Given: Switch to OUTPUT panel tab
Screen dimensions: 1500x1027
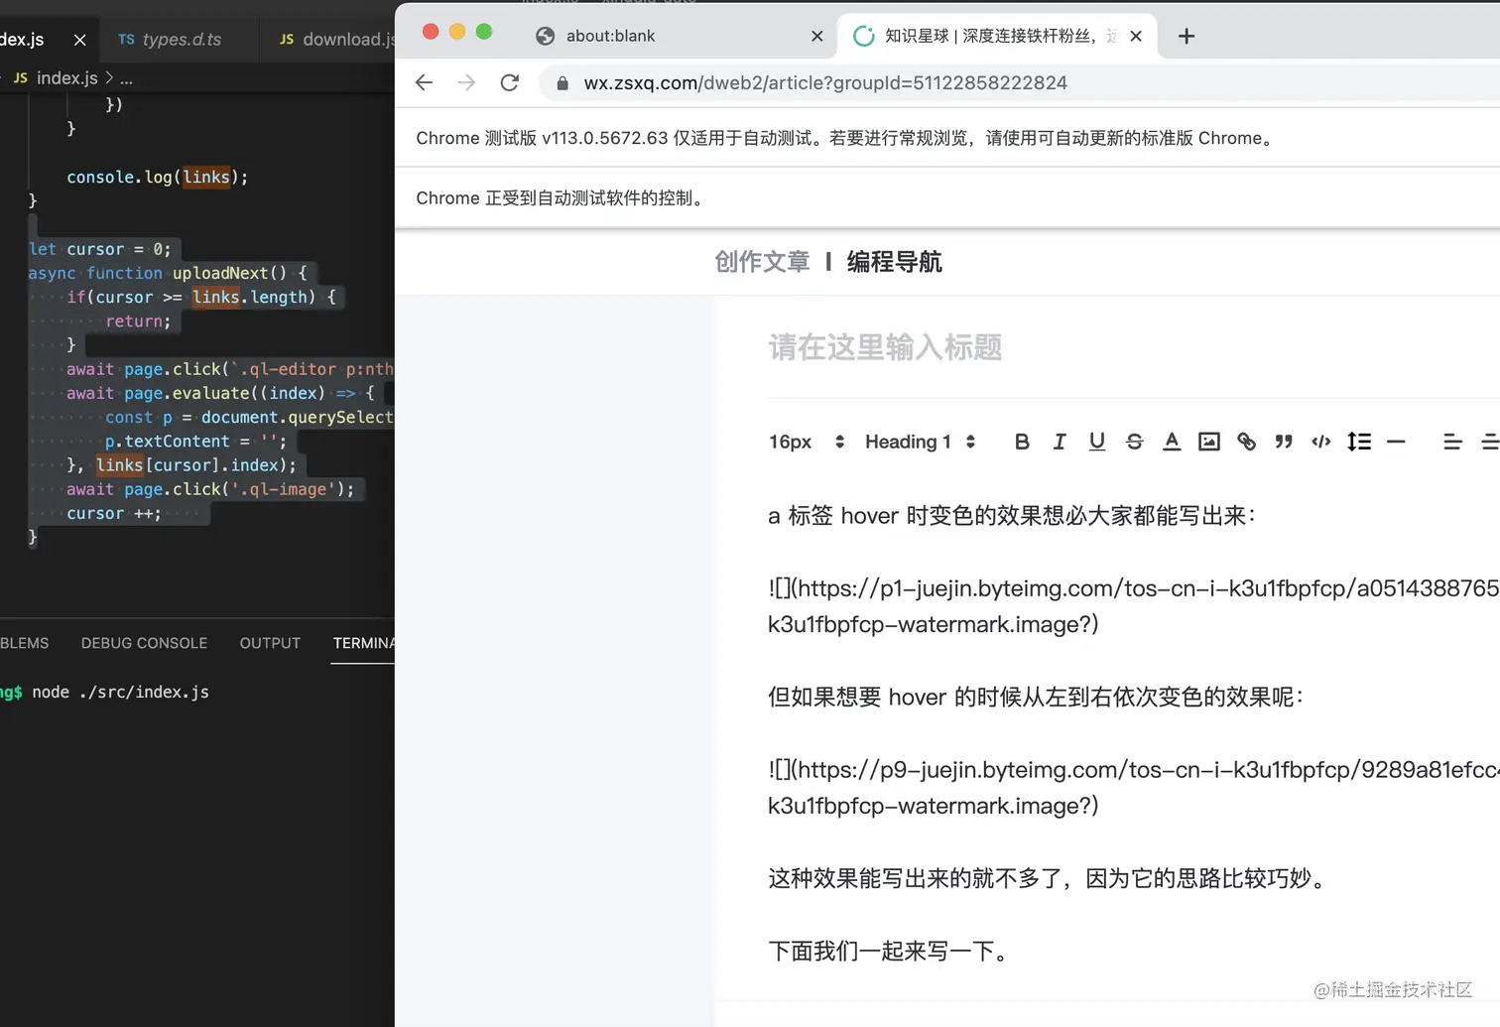Looking at the screenshot, I should [x=270, y=643].
